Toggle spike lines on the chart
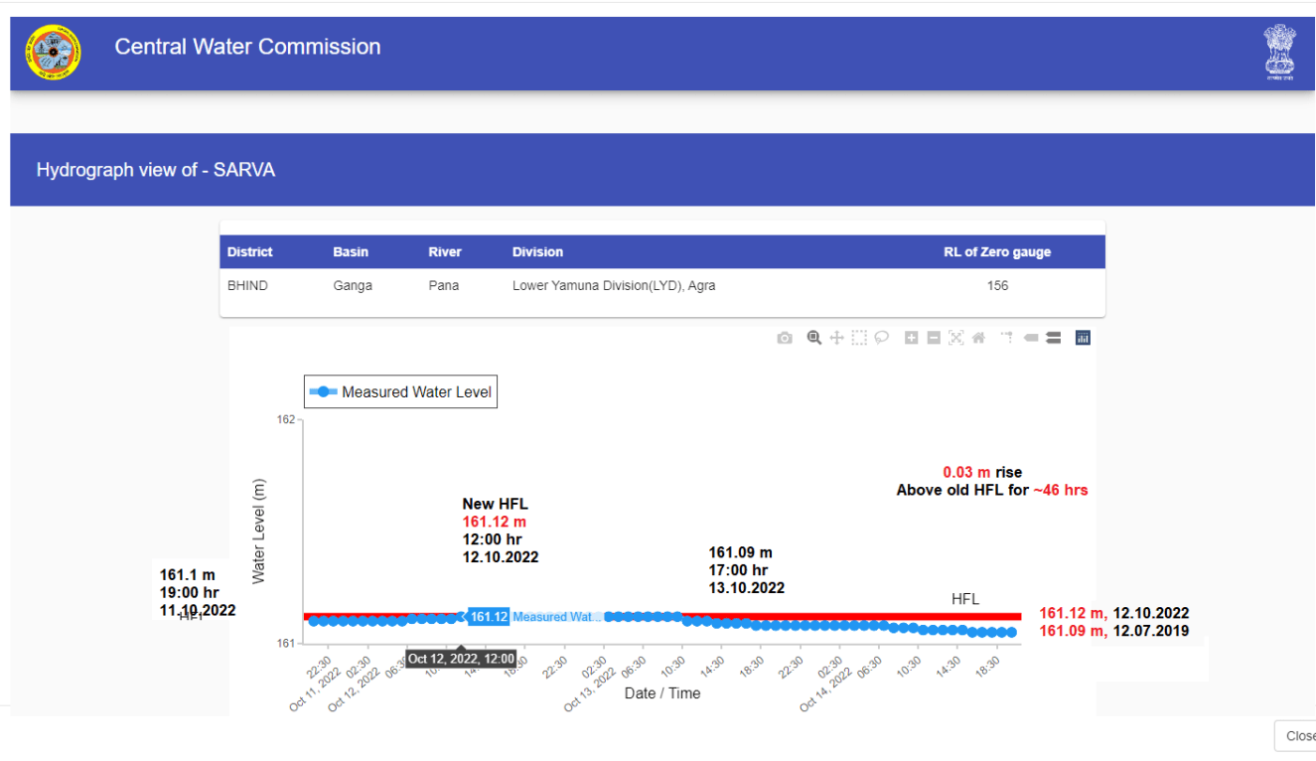 pos(1007,338)
